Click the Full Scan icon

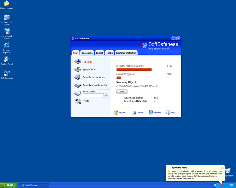pyautogui.click(x=78, y=62)
